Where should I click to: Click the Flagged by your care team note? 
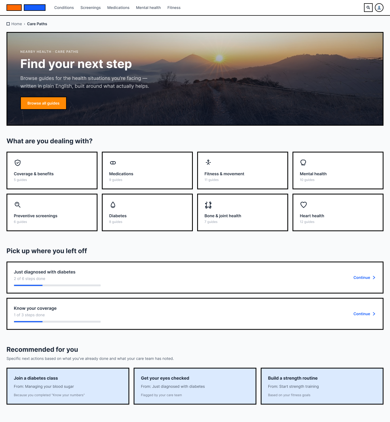click(x=161, y=395)
